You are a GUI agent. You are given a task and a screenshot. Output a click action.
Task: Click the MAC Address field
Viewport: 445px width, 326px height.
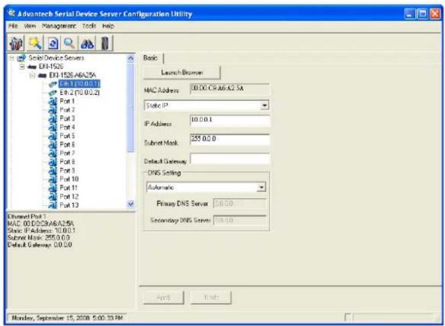pos(230,89)
